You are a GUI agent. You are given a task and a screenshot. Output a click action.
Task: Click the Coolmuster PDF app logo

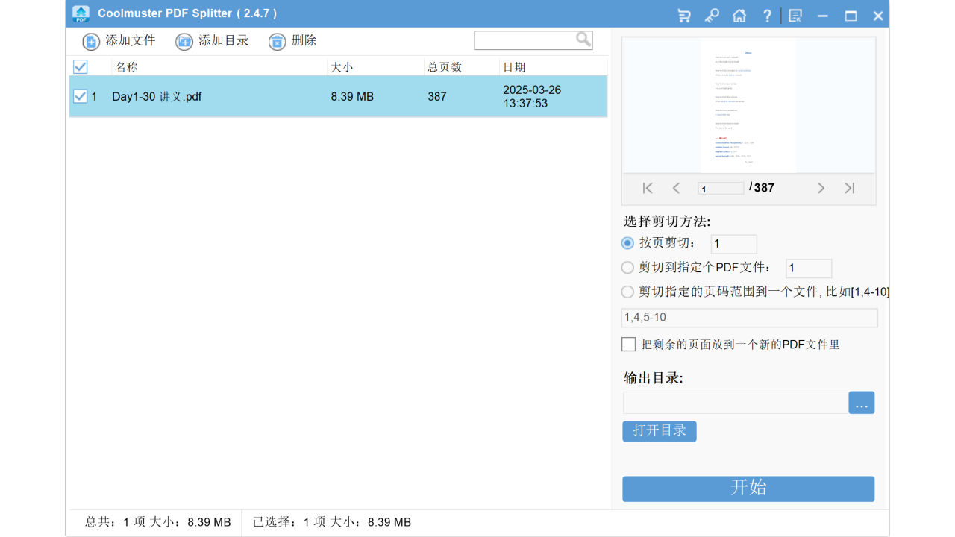(x=81, y=14)
